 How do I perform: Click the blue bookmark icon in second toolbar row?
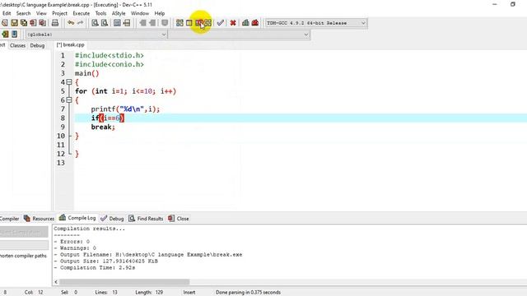coord(15,35)
